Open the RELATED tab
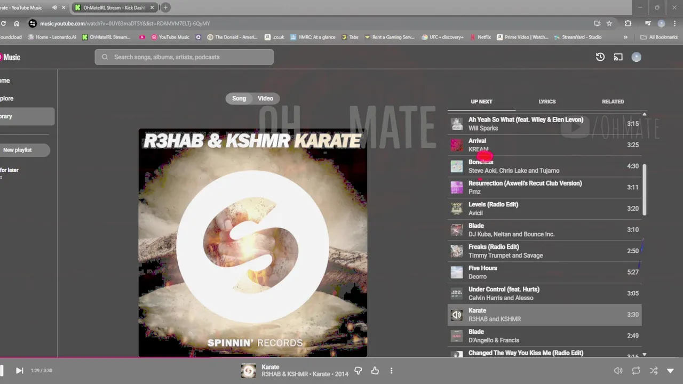Image resolution: width=683 pixels, height=384 pixels. pyautogui.click(x=613, y=101)
